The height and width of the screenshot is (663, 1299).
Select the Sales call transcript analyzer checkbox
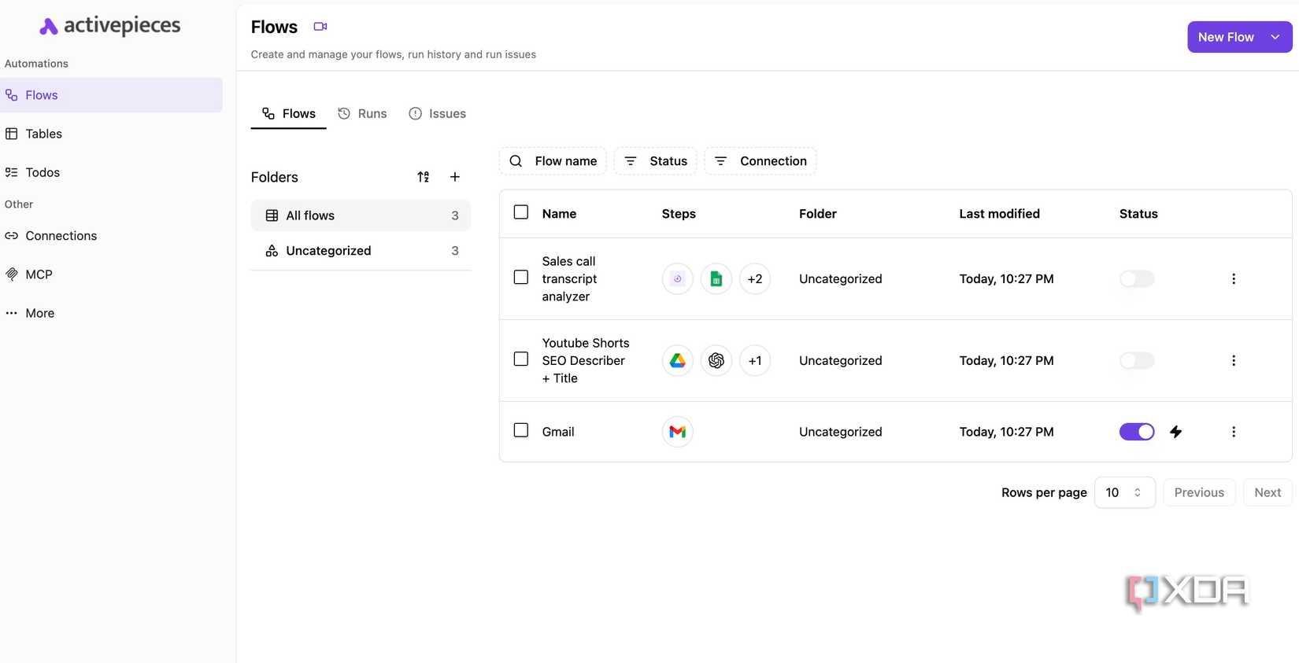click(521, 278)
